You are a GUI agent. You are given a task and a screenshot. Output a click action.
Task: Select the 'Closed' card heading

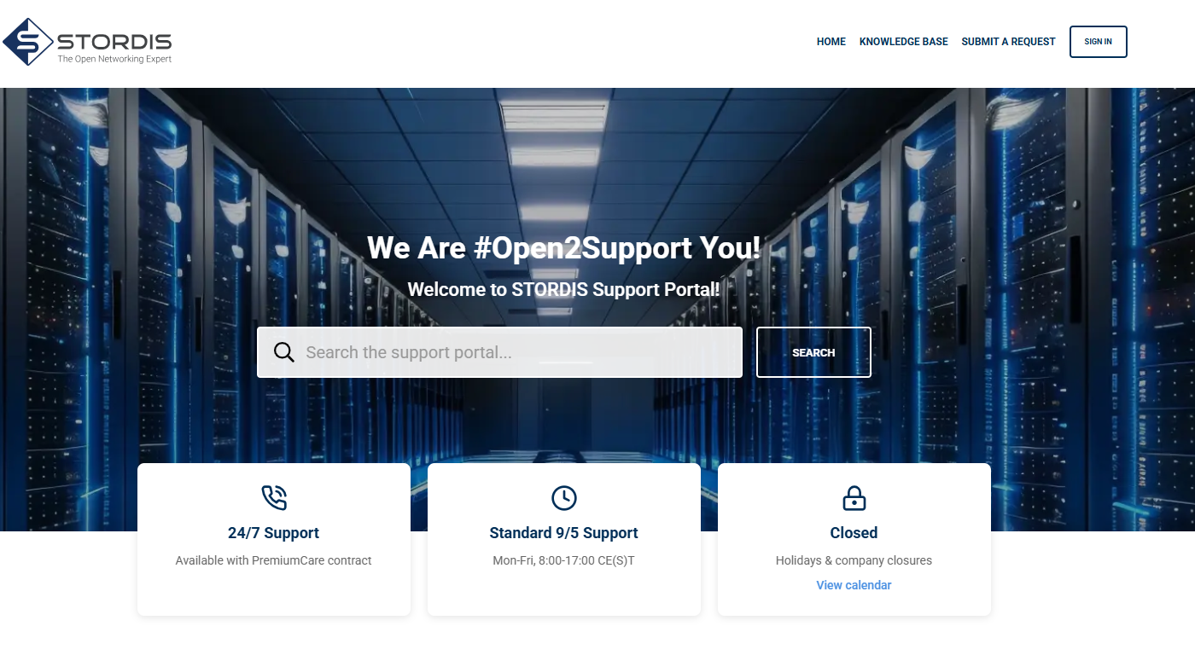854,533
